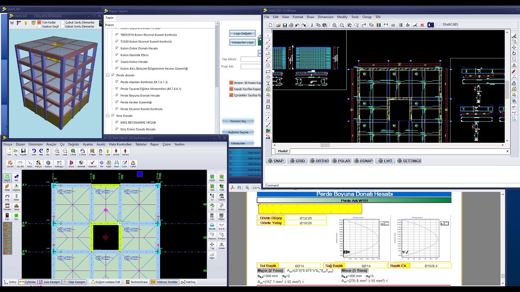Open the Osnap menu in CivilDraw
This screenshot has width=520, height=292.
tap(367, 17)
